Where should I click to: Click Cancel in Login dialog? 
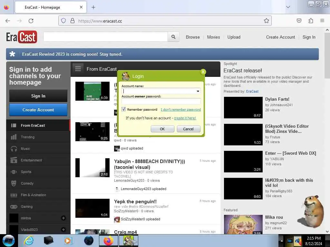tap(188, 129)
